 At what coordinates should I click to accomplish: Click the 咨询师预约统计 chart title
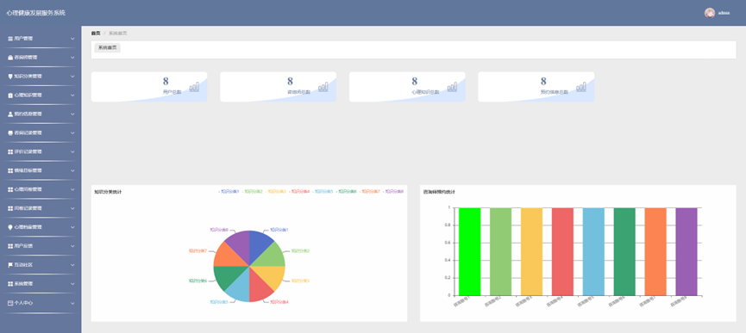tap(439, 192)
